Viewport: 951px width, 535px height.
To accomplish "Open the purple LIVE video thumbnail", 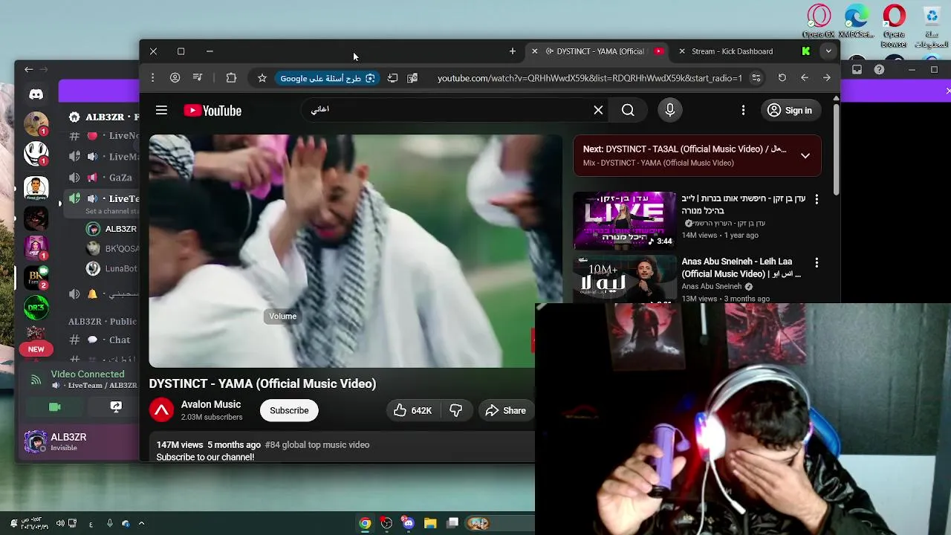I will [625, 220].
